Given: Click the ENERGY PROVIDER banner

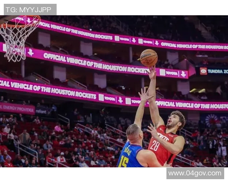Looking at the screenshot, I should tap(17, 109).
